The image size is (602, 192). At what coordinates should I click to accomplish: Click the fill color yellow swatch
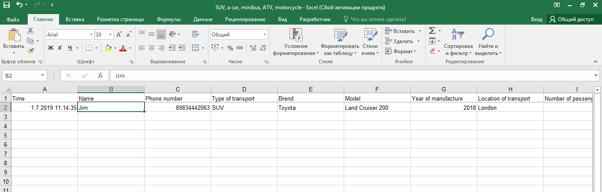click(108, 48)
